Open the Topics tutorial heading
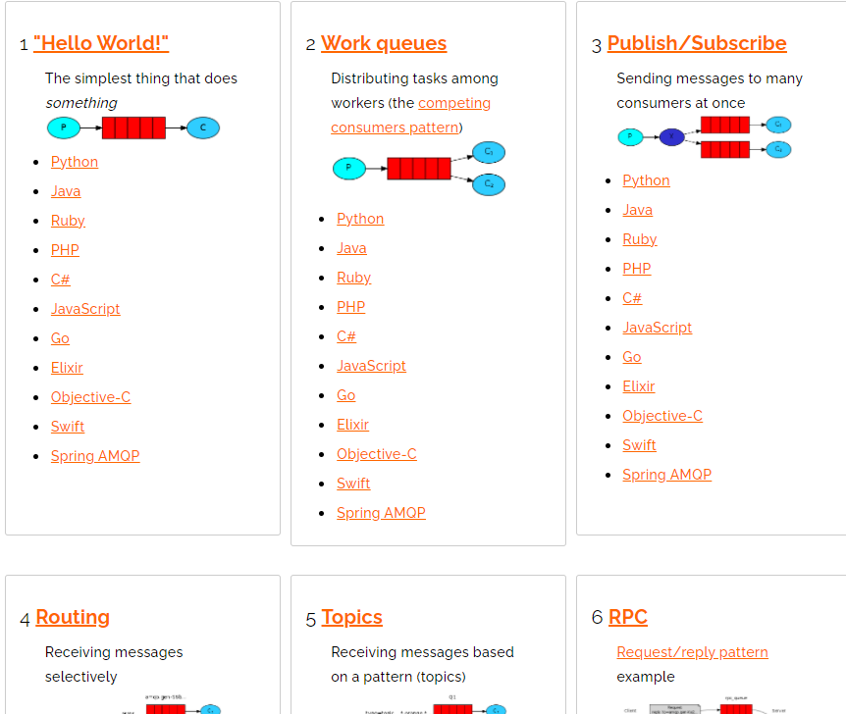The width and height of the screenshot is (846, 714). tap(351, 617)
